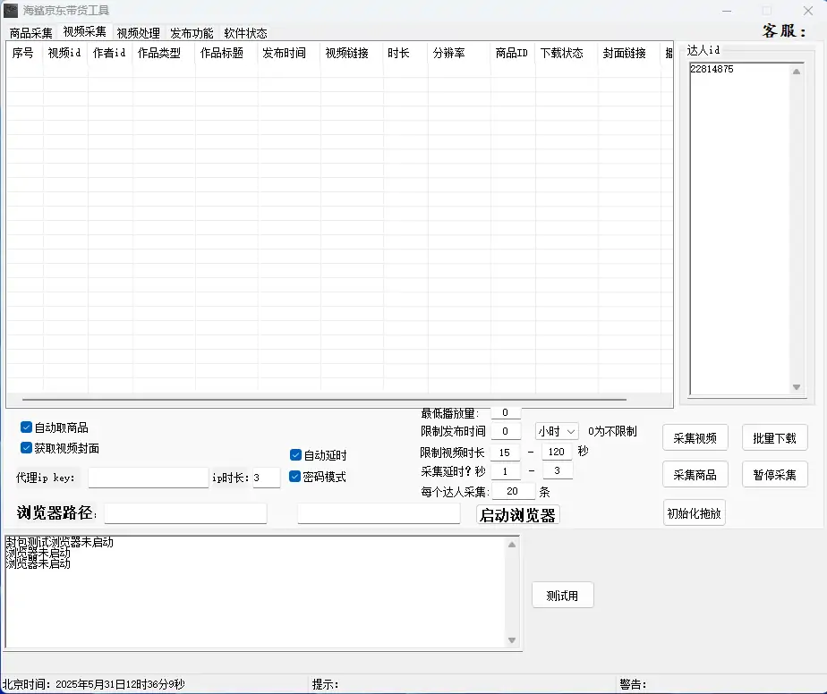Close the 海鲨京东带货工具 window
This screenshot has width=827, height=694.
tap(808, 11)
